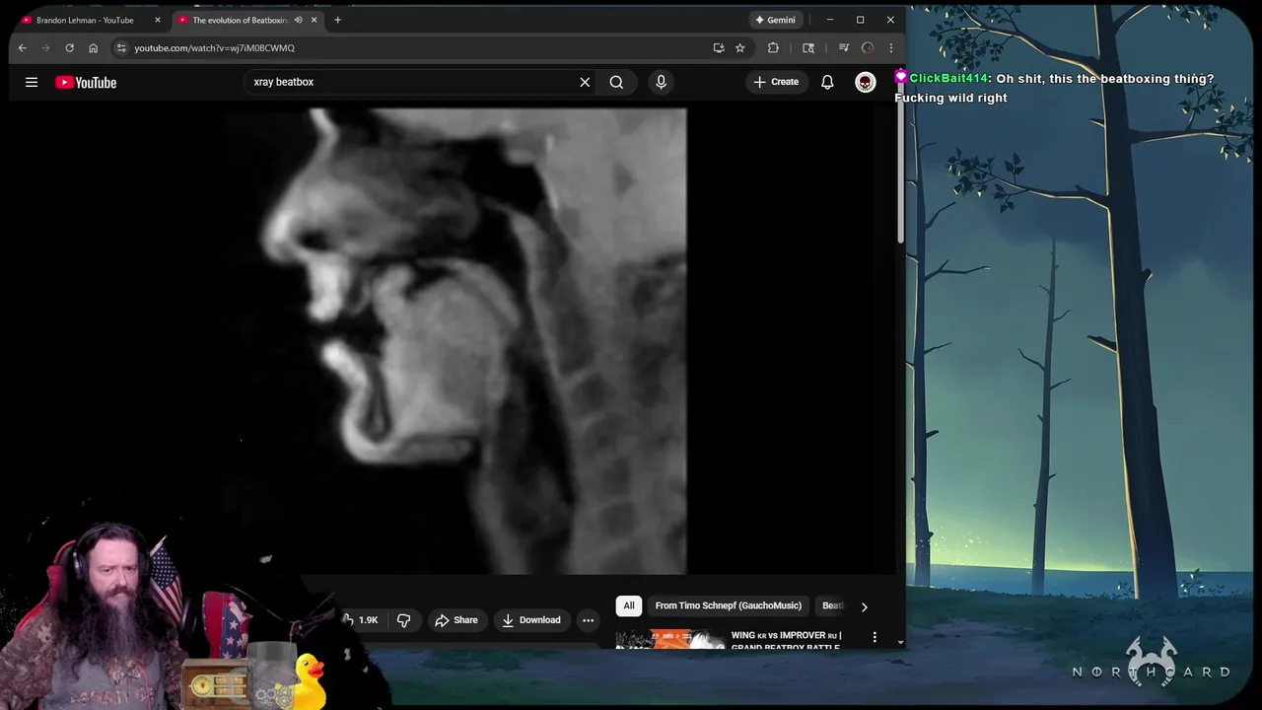This screenshot has width=1262, height=710.
Task: Open more actions three-dot menu under video
Action: tap(588, 620)
